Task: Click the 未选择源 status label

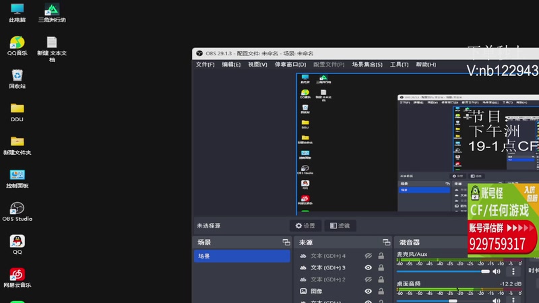Action: [209, 226]
